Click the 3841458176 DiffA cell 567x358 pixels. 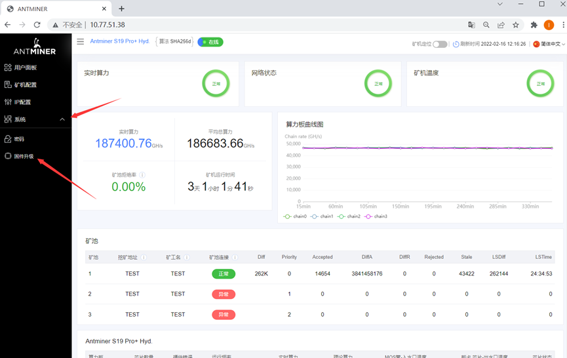(367, 273)
